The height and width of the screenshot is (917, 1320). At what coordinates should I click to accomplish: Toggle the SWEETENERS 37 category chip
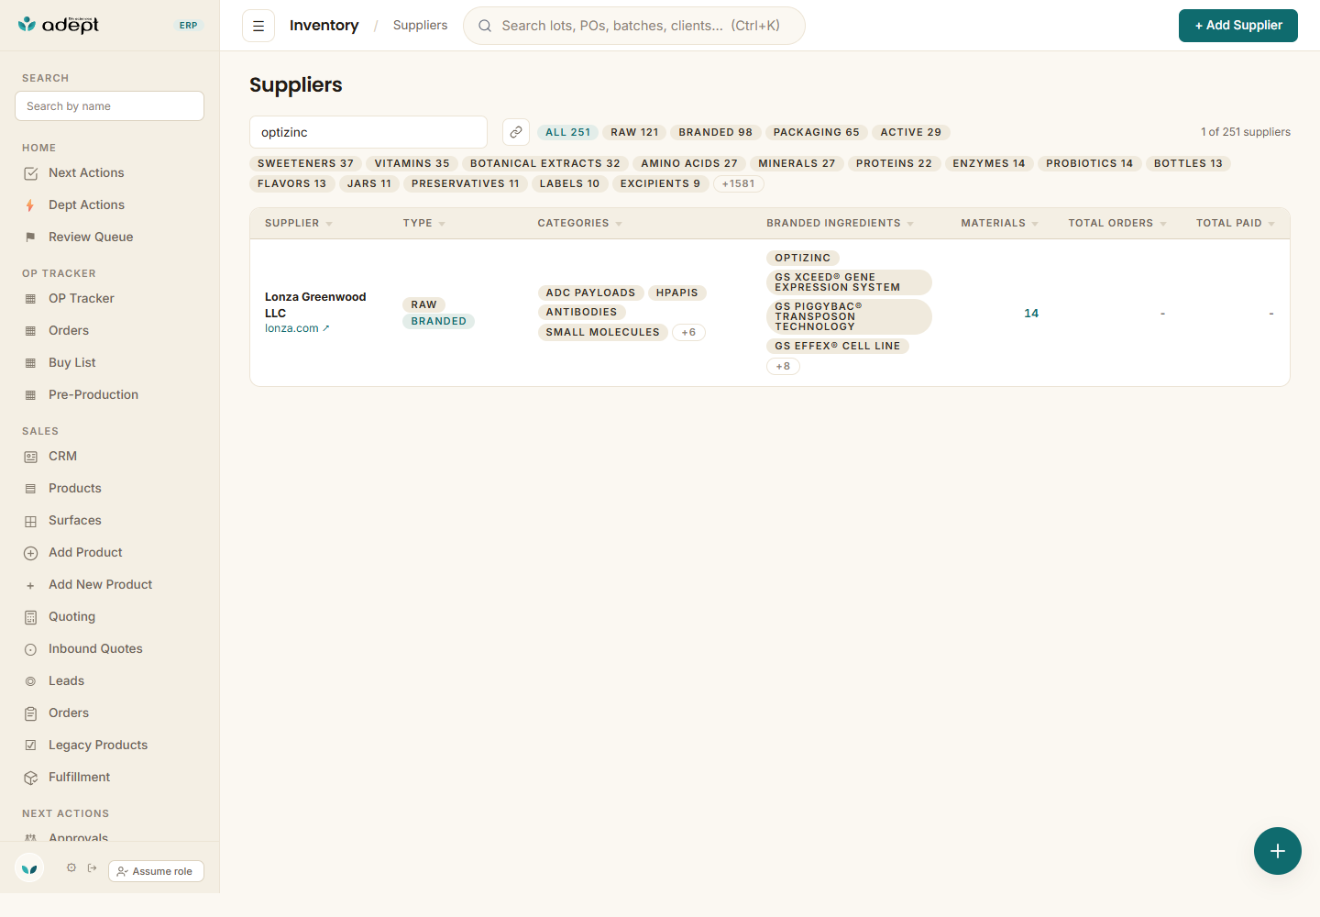pyautogui.click(x=305, y=163)
